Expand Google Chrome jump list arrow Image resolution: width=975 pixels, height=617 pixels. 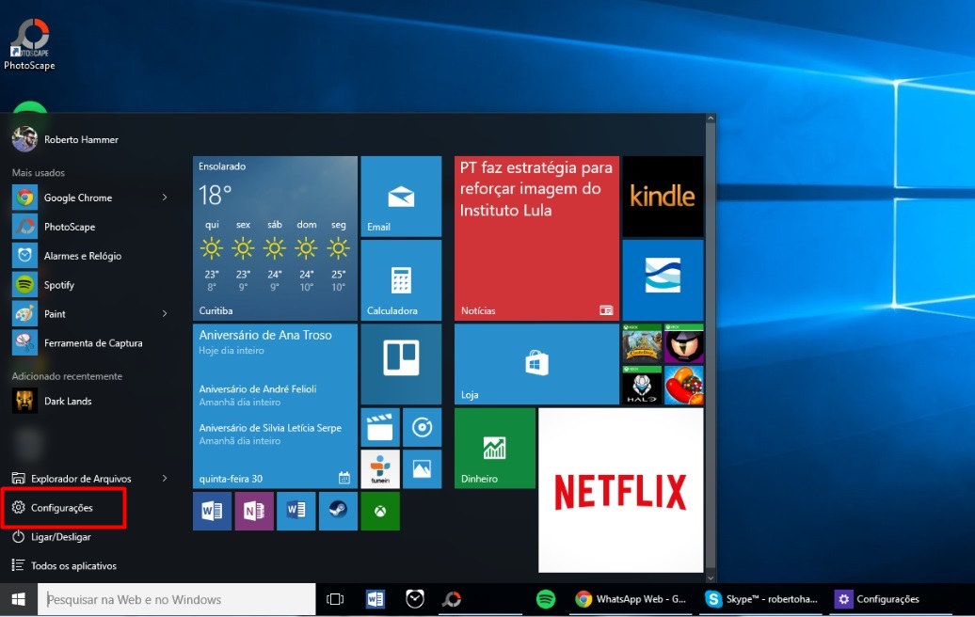pyautogui.click(x=165, y=198)
